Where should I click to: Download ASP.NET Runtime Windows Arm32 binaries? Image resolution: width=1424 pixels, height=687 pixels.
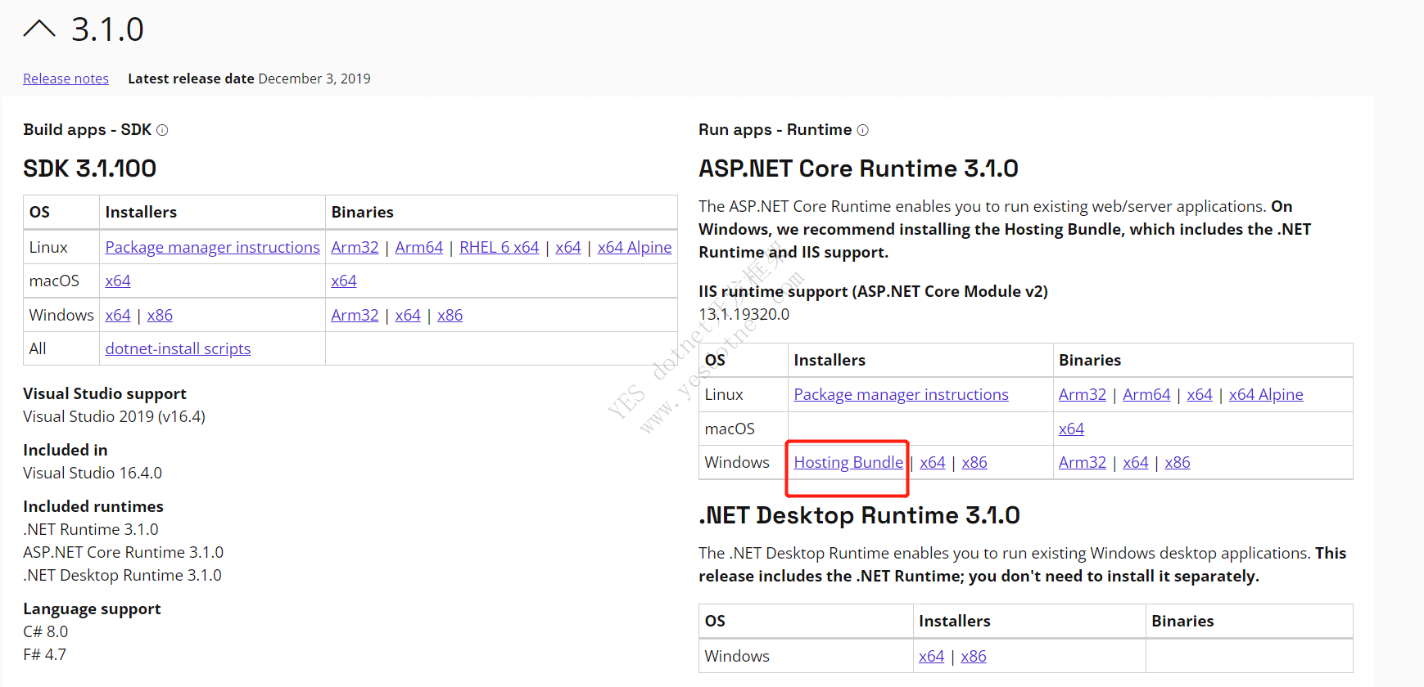(1083, 462)
